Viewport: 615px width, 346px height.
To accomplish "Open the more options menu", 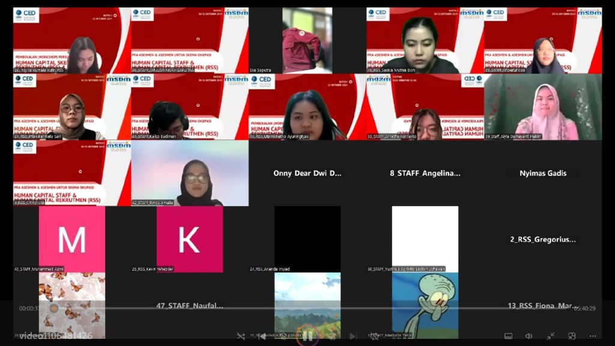I will click(x=593, y=336).
